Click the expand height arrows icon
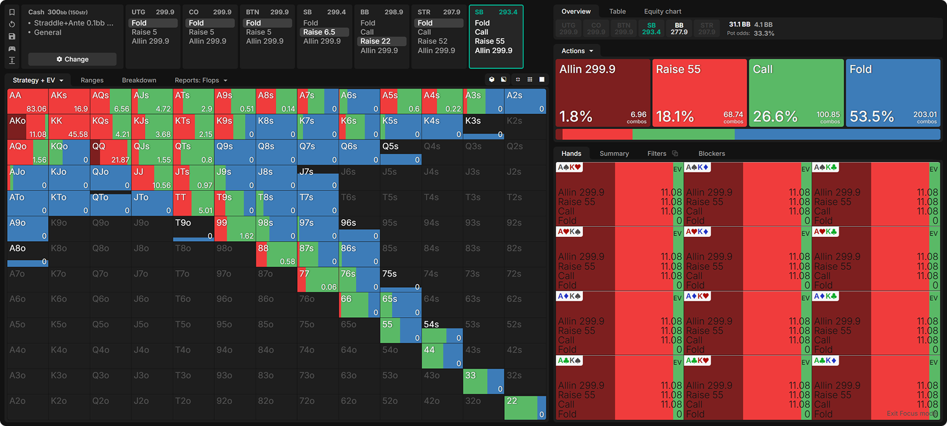Image resolution: width=947 pixels, height=426 pixels. pyautogui.click(x=12, y=60)
